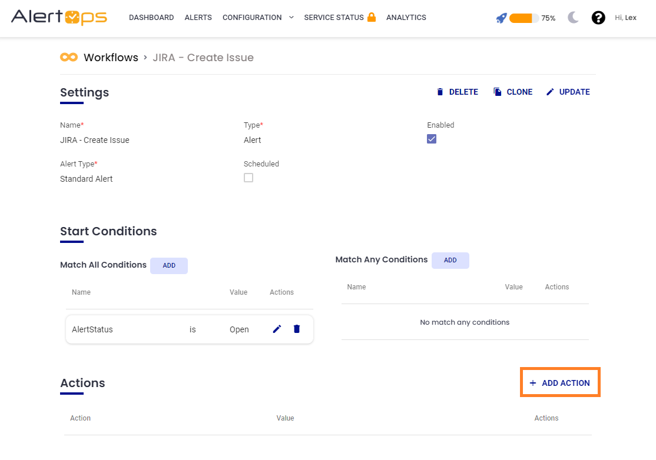Add a Match Any Conditions entry
The width and height of the screenshot is (656, 460).
click(450, 260)
